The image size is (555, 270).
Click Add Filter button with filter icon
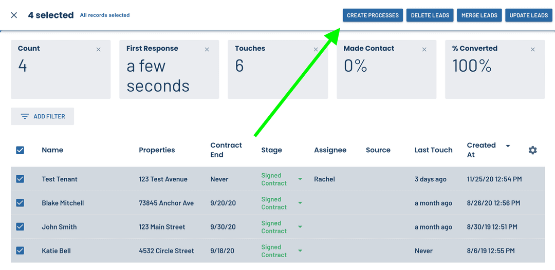click(x=43, y=116)
